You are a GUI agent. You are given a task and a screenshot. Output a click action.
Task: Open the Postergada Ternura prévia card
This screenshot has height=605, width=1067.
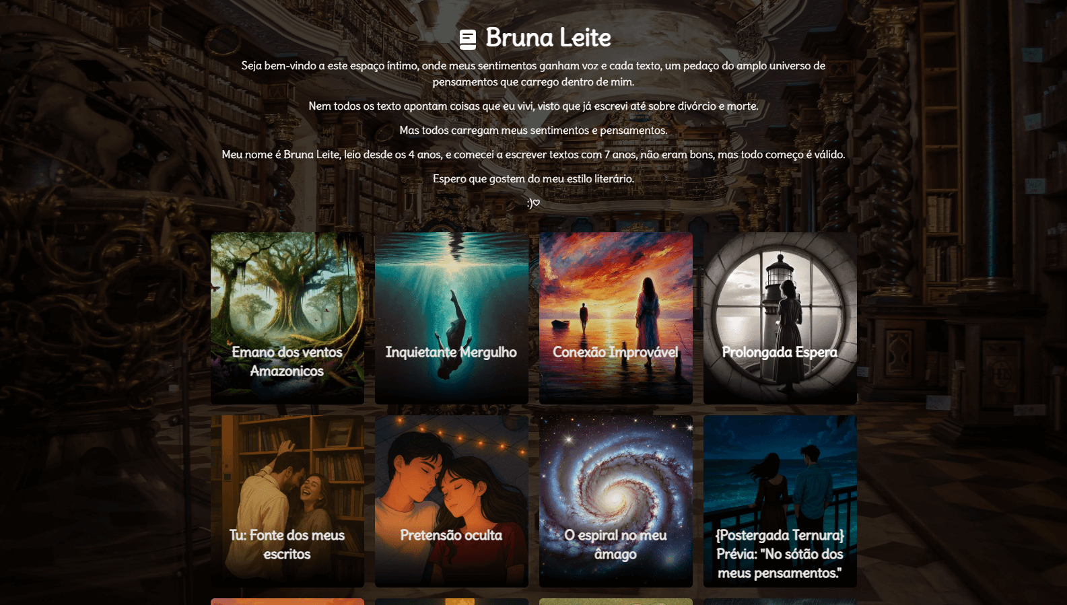tap(780, 501)
